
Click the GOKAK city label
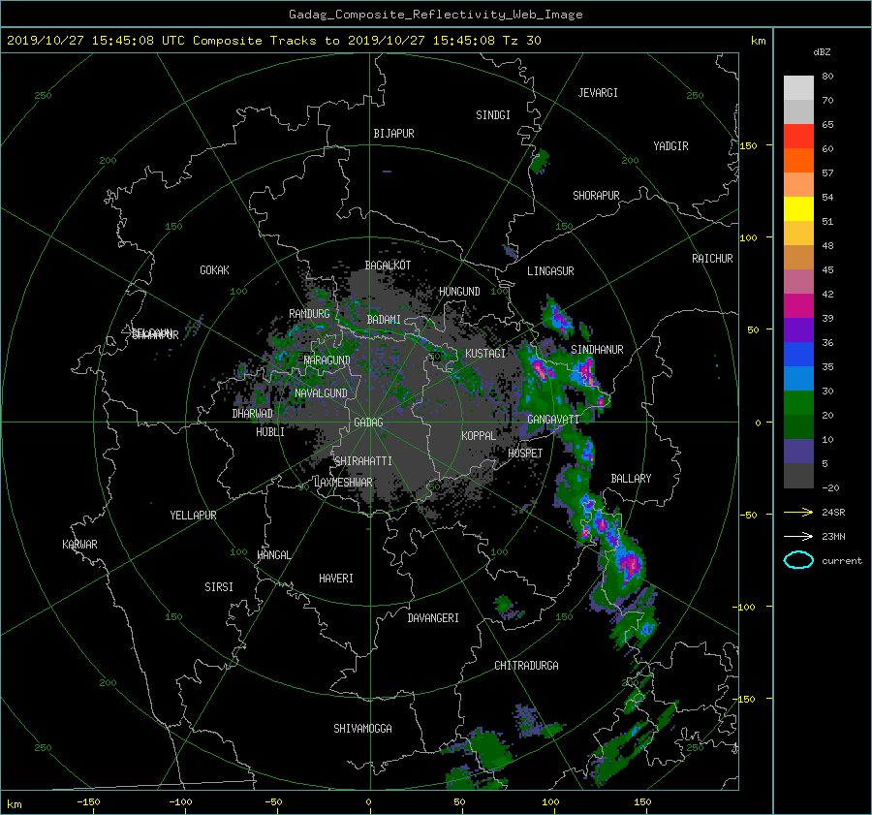pos(215,269)
